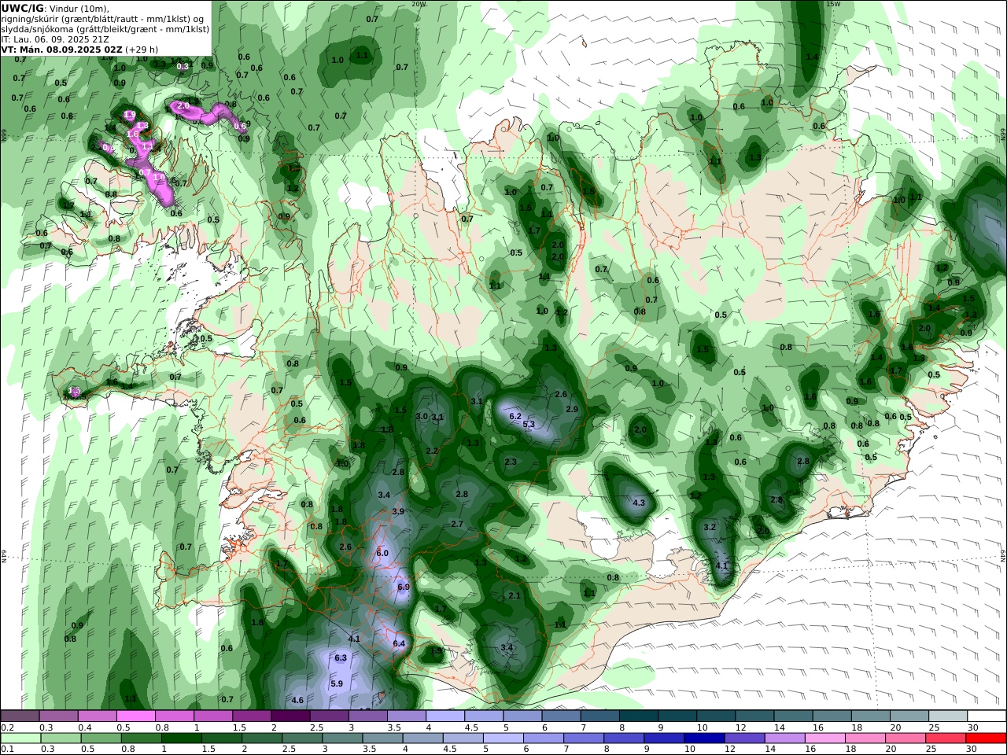
Task: Click the 5.9 precipitation value on the map
Action: (336, 683)
